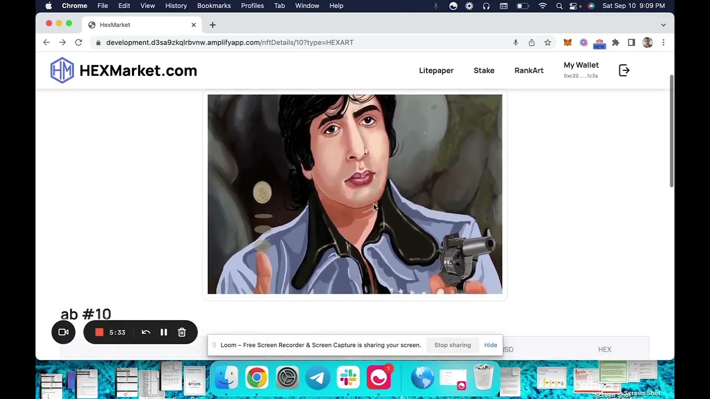Viewport: 710px width, 399px height.
Task: Click the Loom camera toggle button
Action: click(63, 332)
